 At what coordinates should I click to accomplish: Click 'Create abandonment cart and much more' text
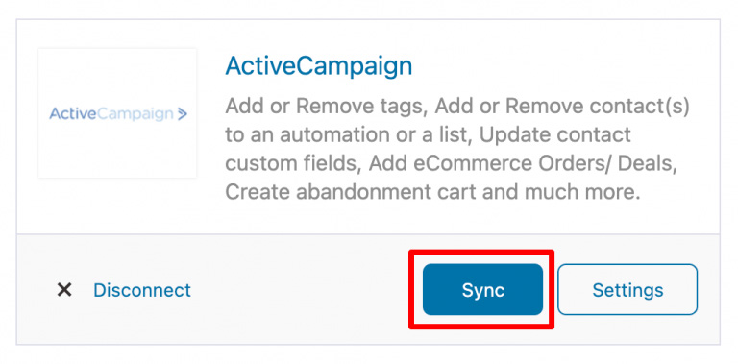(x=433, y=192)
